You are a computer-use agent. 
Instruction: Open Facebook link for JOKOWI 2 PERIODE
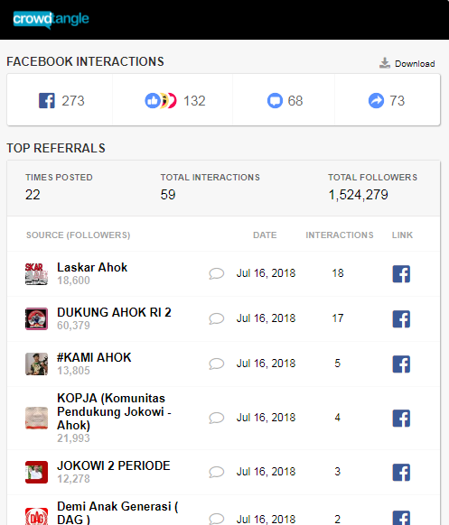pos(401,473)
